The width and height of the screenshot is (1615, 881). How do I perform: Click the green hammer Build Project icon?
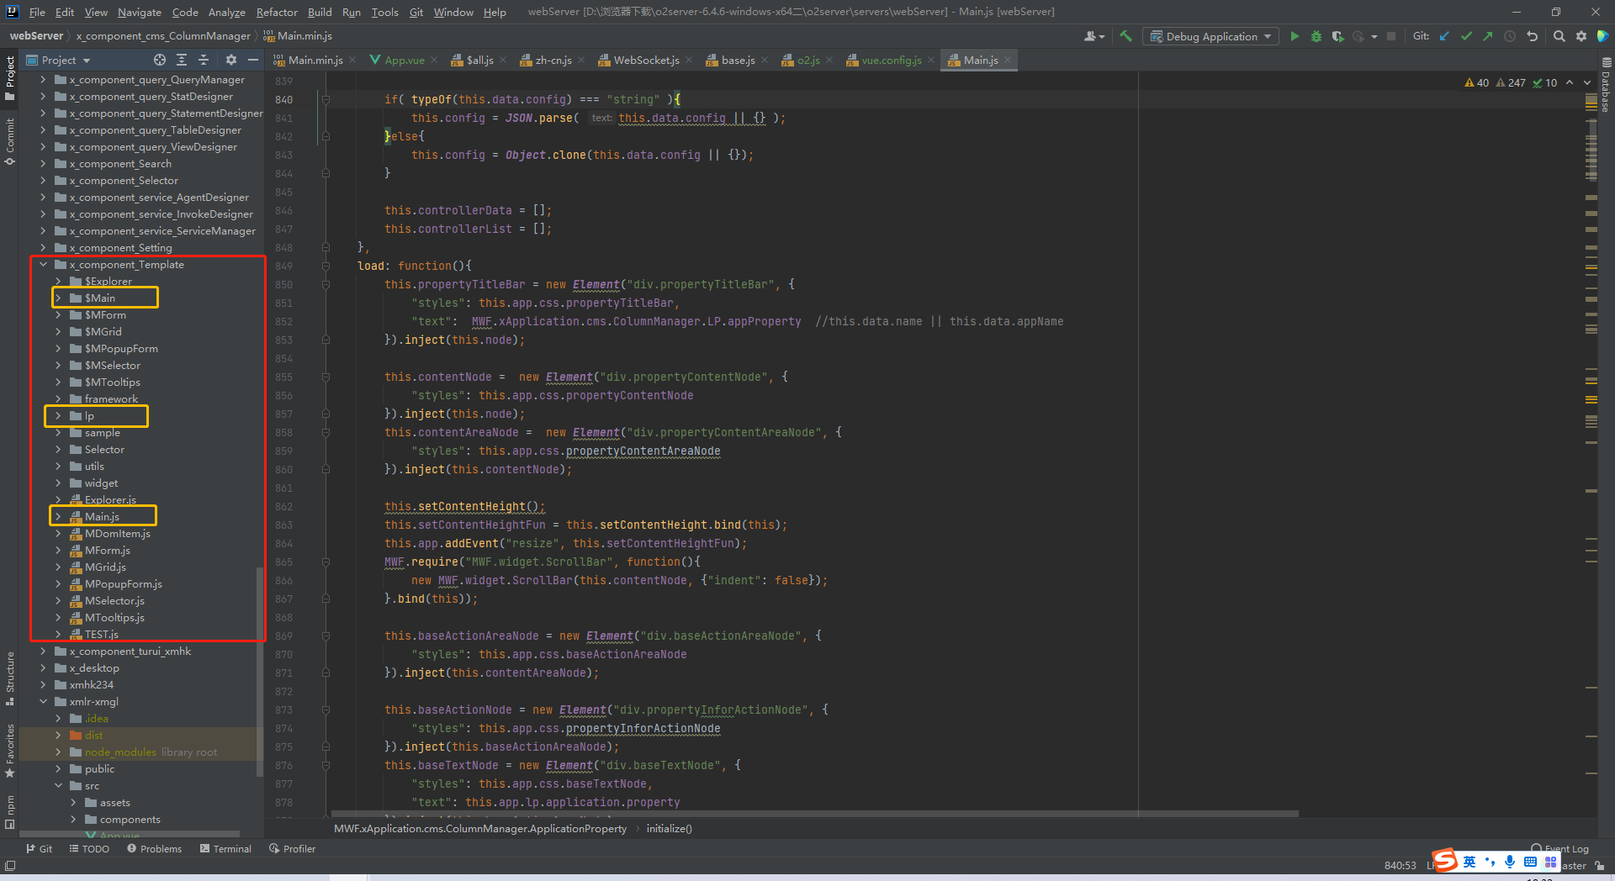[x=1126, y=36]
